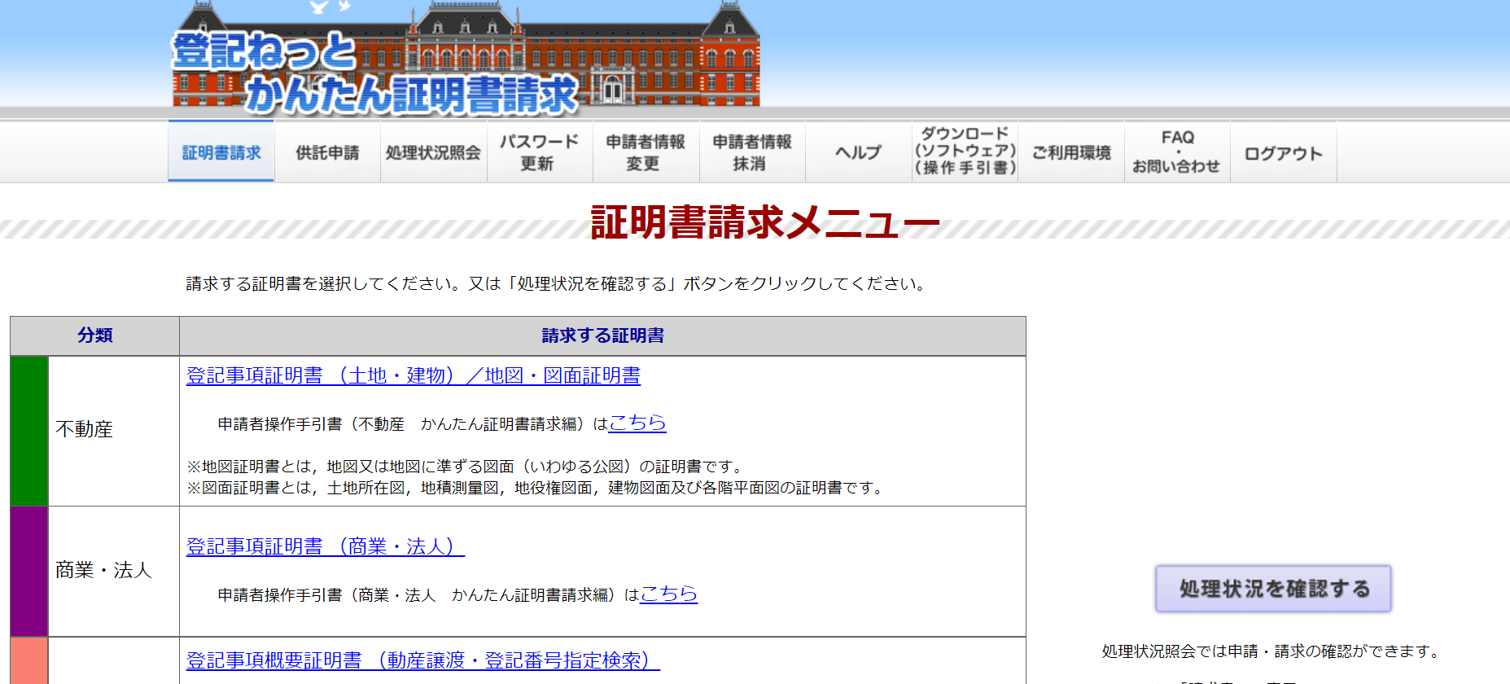Screen dimensions: 1510x684
Task: Go to the 供託申請 menu item
Action: tap(327, 152)
